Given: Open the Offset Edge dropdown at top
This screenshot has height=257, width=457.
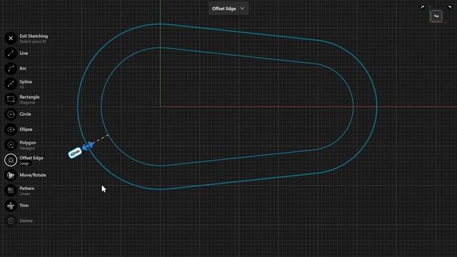Looking at the screenshot, I should [228, 9].
